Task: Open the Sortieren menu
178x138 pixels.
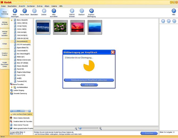Action: [x=31, y=6]
